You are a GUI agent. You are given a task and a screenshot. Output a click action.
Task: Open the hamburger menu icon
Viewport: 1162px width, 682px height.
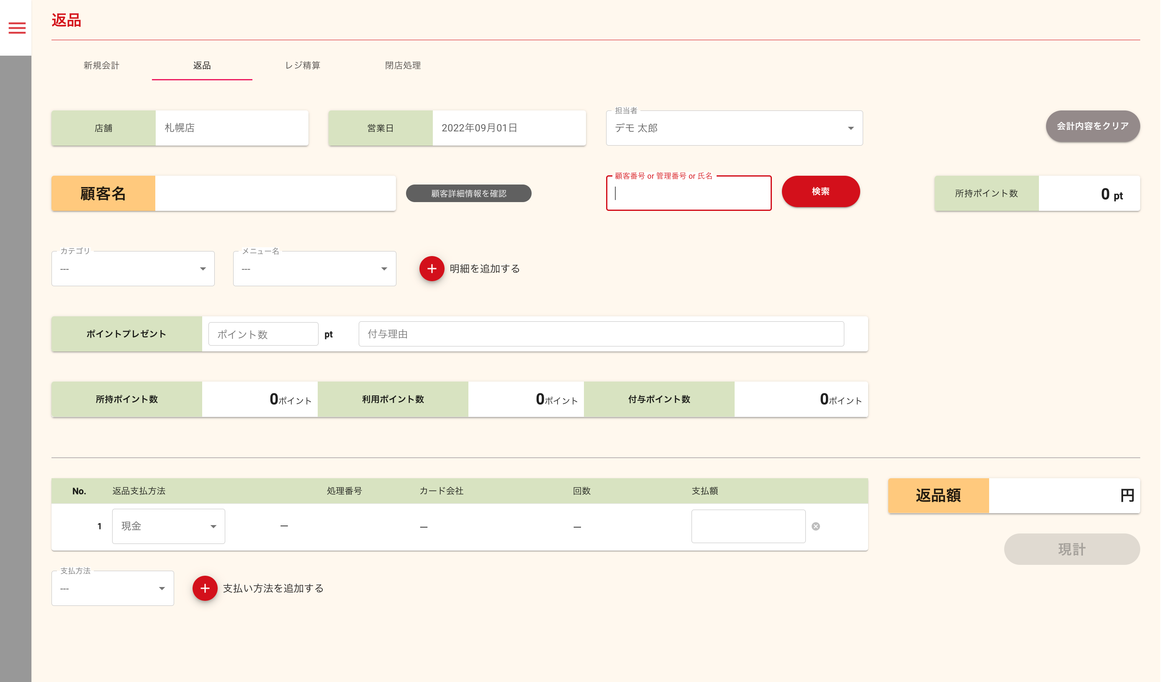17,28
